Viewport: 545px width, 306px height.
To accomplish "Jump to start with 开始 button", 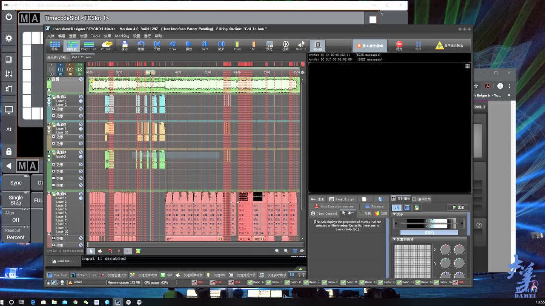I will [x=157, y=45].
